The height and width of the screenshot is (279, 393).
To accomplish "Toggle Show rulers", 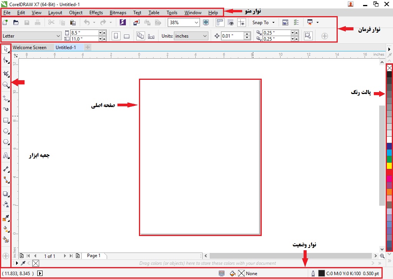I will (x=220, y=23).
